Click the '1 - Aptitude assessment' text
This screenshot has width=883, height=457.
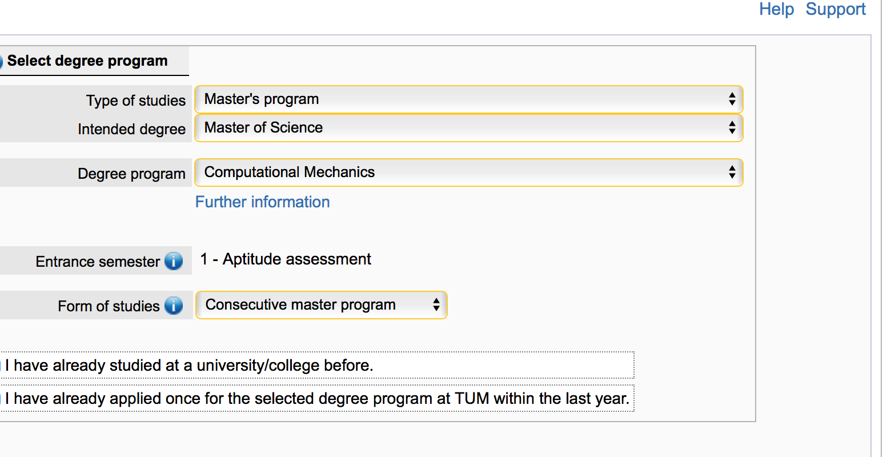286,259
